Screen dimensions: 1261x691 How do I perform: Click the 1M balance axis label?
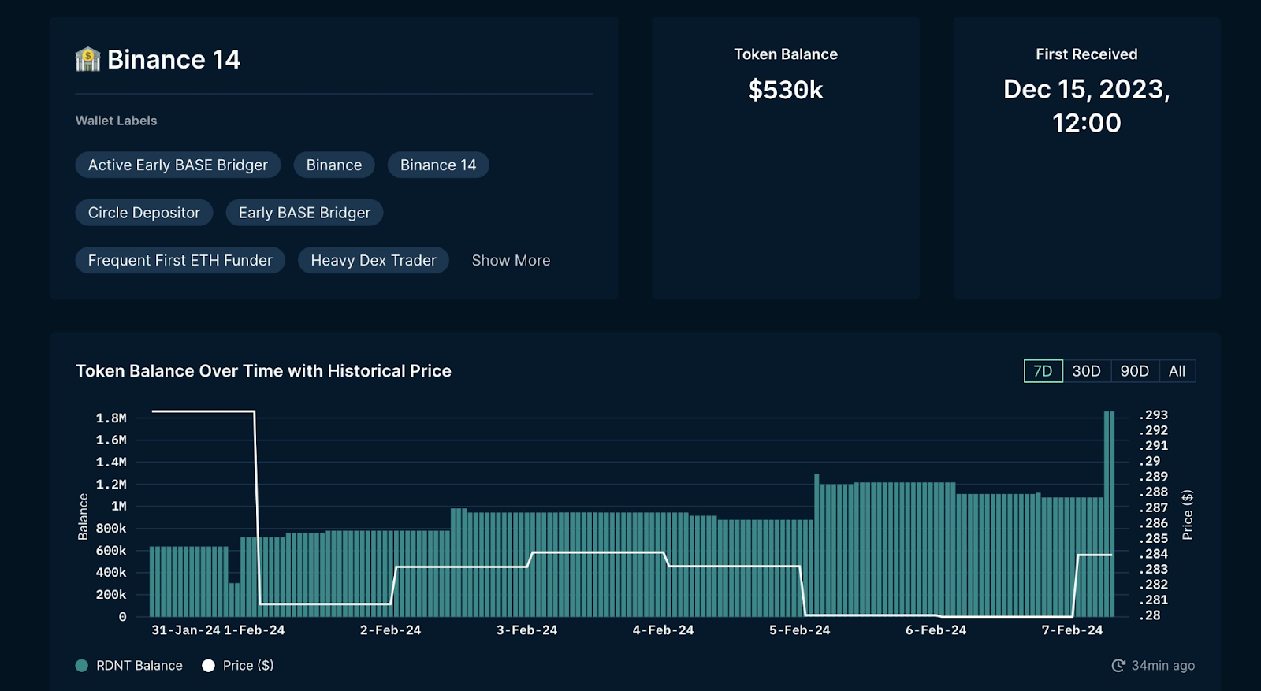tap(119, 507)
